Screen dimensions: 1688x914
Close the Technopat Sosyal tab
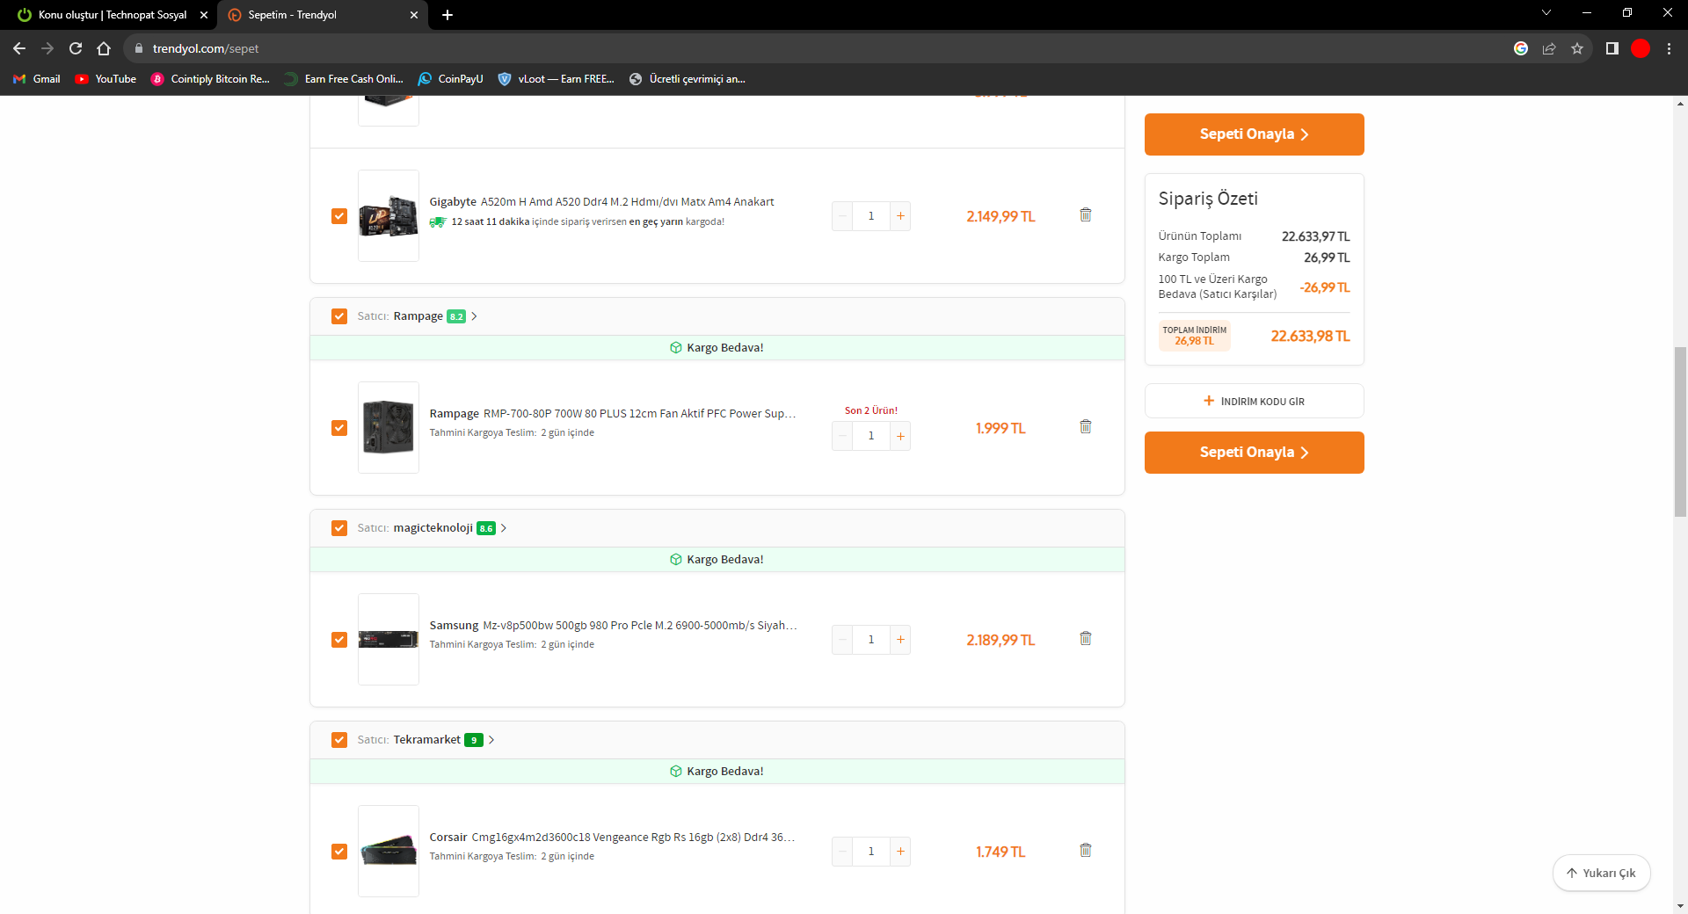[204, 15]
